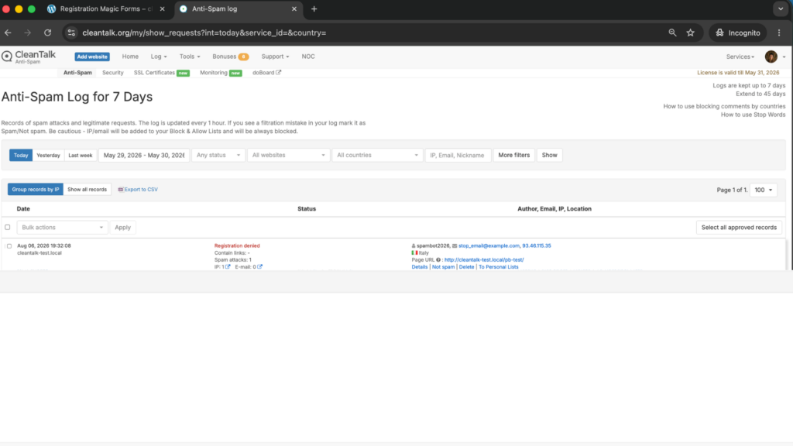Open How to use blocking comments by countries

[724, 106]
